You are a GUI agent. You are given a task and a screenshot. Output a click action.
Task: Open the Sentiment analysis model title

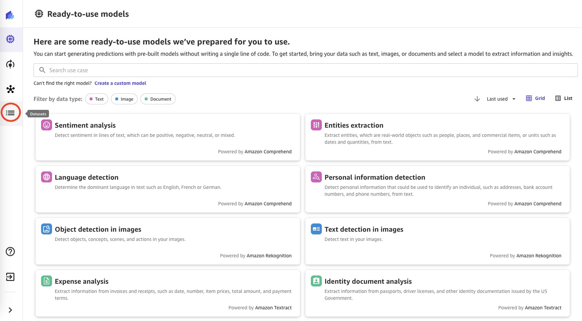[85, 125]
